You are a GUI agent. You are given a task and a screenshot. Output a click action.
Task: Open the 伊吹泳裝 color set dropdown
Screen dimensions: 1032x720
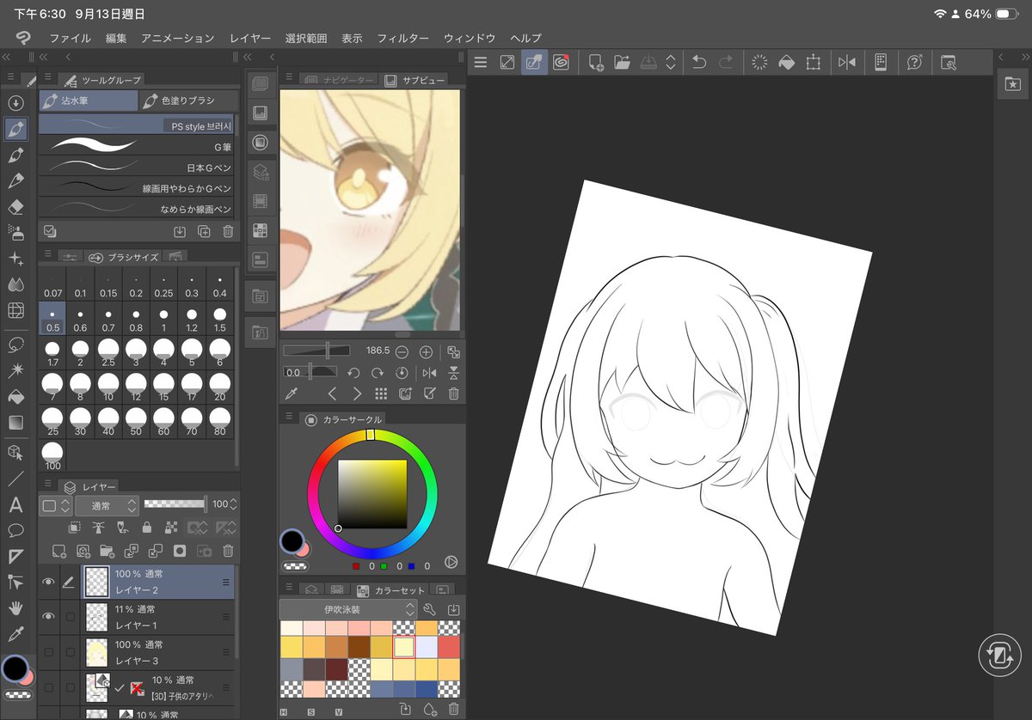click(347, 609)
